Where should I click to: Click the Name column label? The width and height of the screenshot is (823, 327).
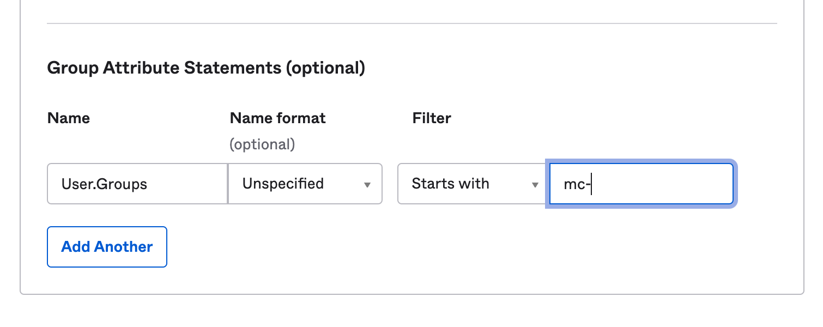tap(69, 118)
